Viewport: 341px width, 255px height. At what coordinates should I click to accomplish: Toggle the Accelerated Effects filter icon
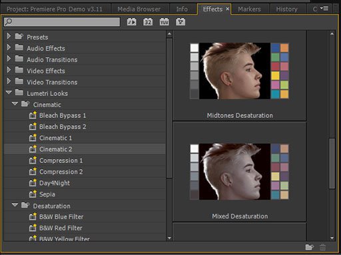[132, 22]
